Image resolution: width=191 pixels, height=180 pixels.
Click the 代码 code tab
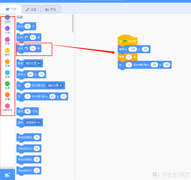click(11, 9)
